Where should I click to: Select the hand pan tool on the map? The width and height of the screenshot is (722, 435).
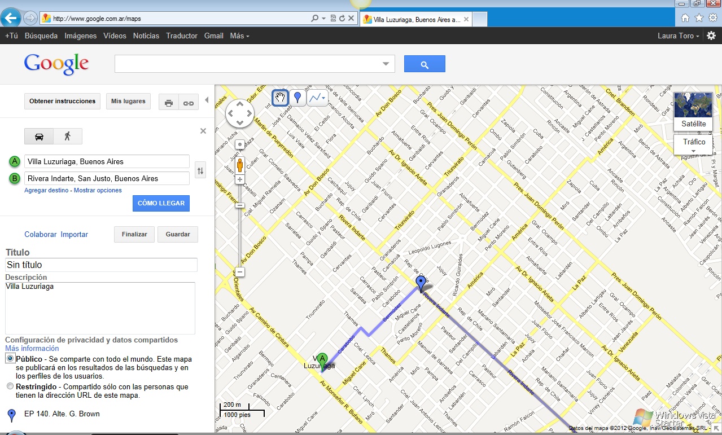280,97
